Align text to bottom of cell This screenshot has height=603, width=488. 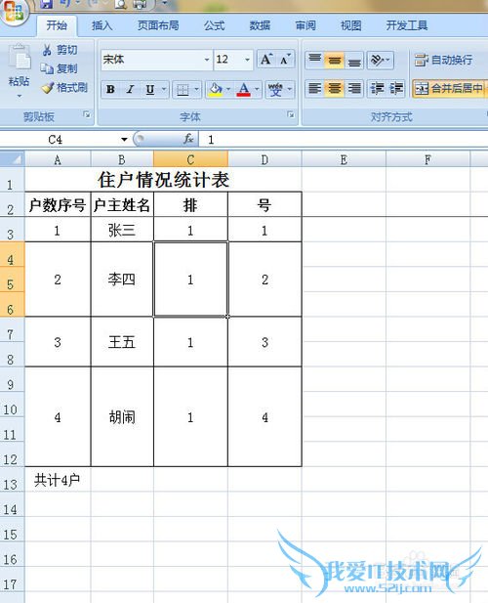(354, 60)
